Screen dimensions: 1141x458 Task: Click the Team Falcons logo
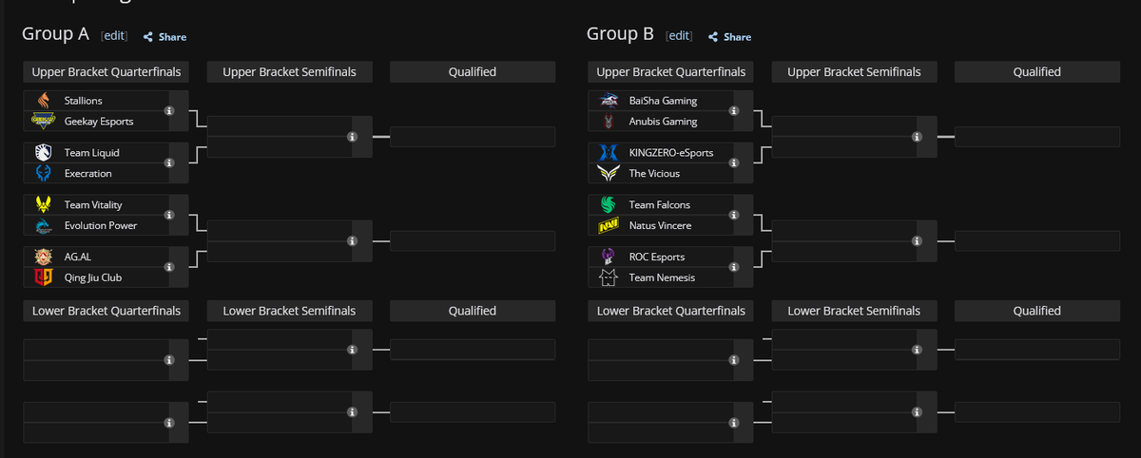[x=609, y=205]
